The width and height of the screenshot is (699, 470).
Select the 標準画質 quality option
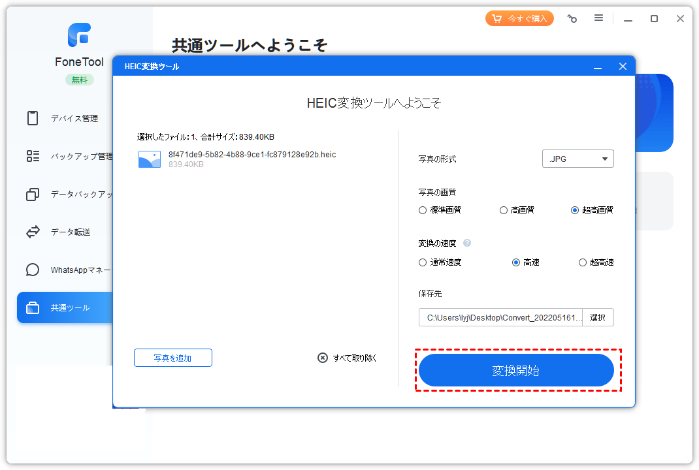[x=423, y=210]
